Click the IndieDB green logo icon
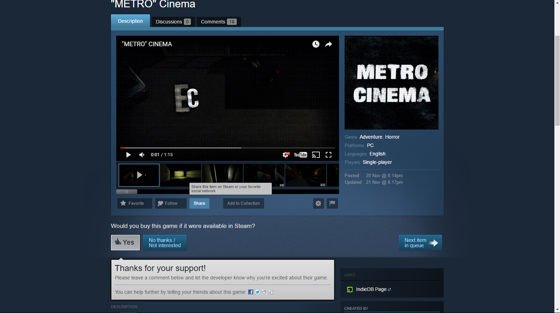This screenshot has width=560, height=313. [350, 289]
